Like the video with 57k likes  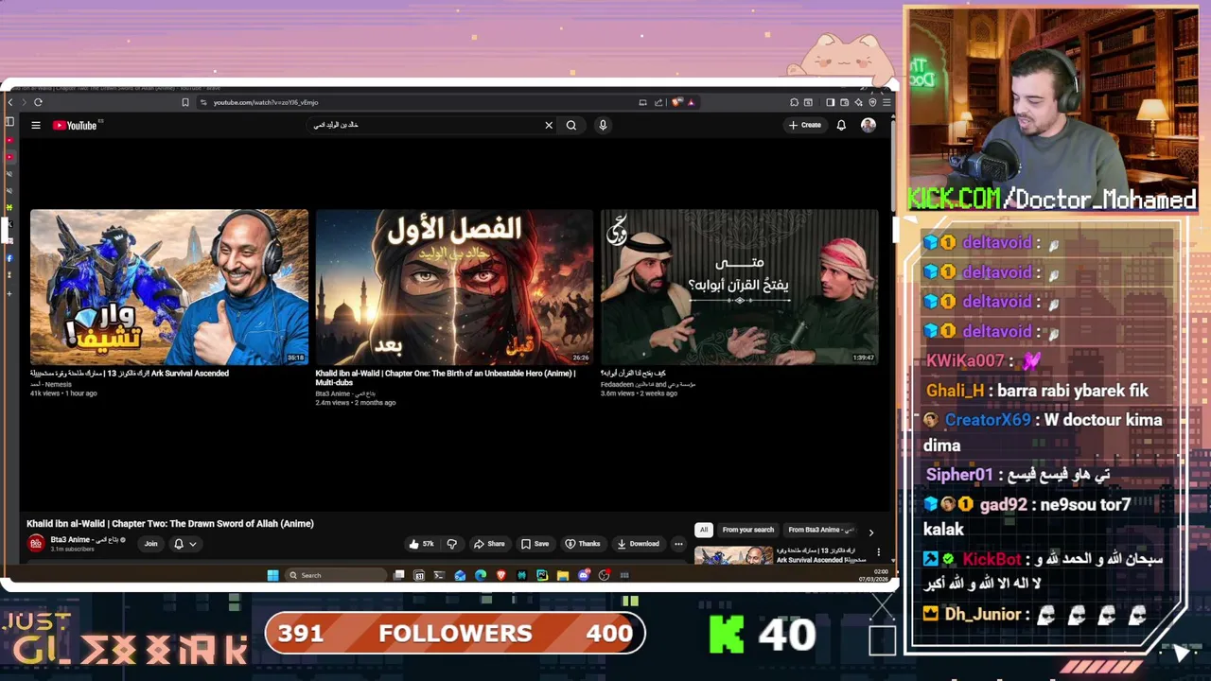coord(421,544)
